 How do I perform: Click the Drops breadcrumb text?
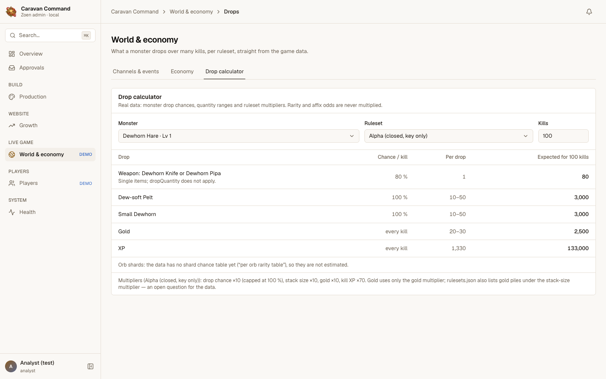(x=231, y=12)
